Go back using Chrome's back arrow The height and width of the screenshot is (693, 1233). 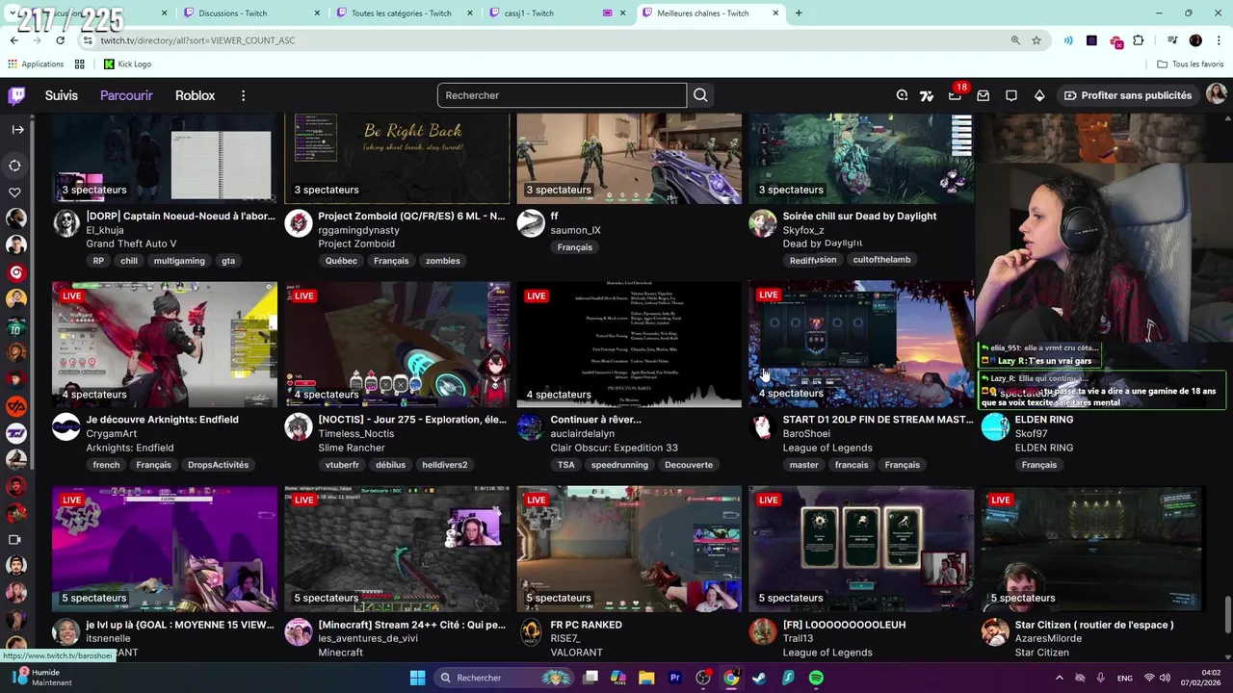13,40
